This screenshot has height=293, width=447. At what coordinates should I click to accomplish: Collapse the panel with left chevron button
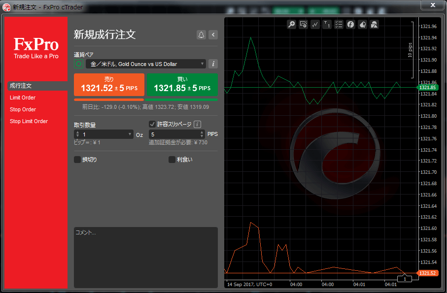213,35
